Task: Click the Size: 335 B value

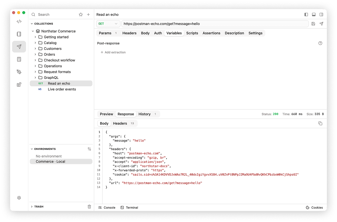Action: (x=315, y=114)
